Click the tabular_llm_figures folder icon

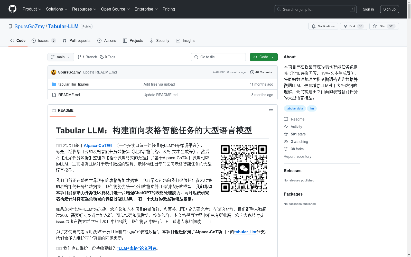(x=54, y=84)
